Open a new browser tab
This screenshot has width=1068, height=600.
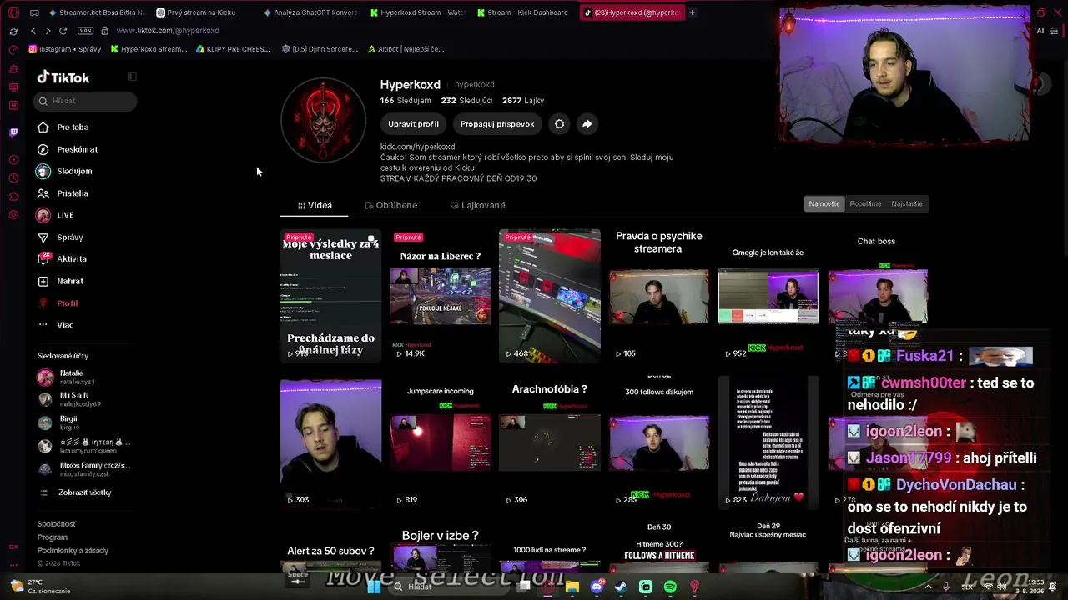(x=692, y=12)
